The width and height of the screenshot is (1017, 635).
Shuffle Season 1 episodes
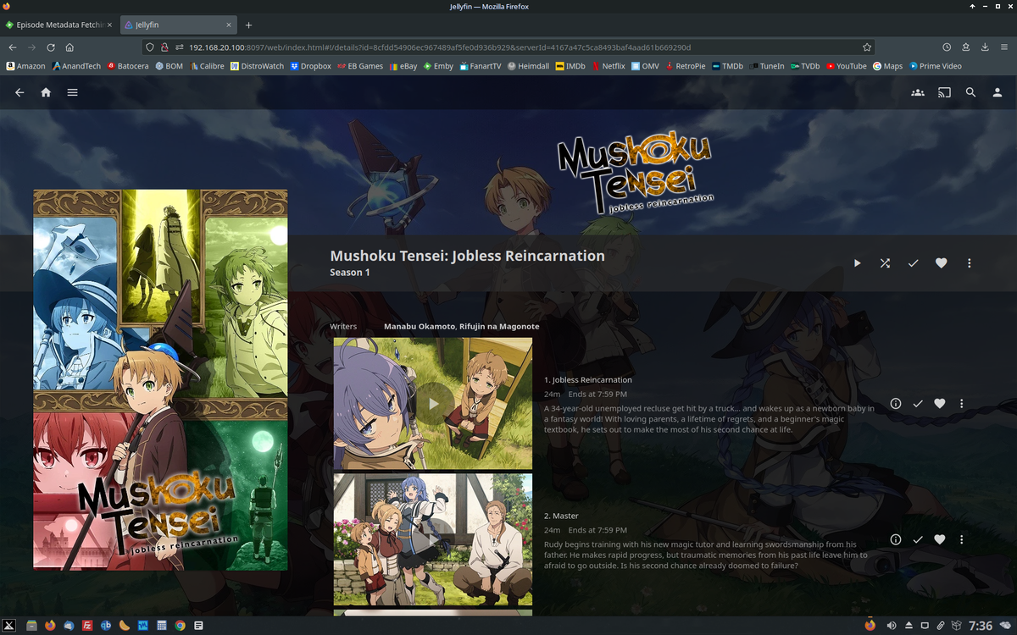pyautogui.click(x=885, y=263)
